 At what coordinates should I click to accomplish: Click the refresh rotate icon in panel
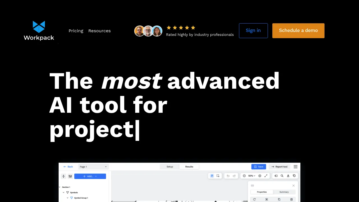pyautogui.click(x=254, y=199)
